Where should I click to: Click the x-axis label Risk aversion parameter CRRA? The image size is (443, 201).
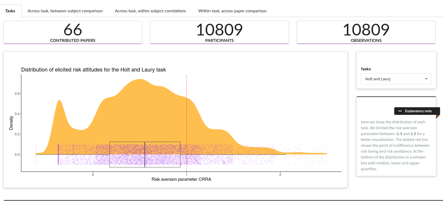[181, 179]
